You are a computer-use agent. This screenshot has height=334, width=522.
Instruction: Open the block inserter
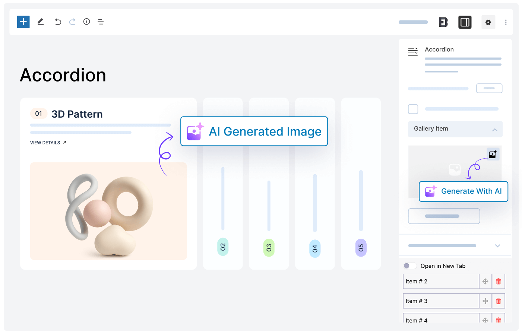click(x=23, y=22)
